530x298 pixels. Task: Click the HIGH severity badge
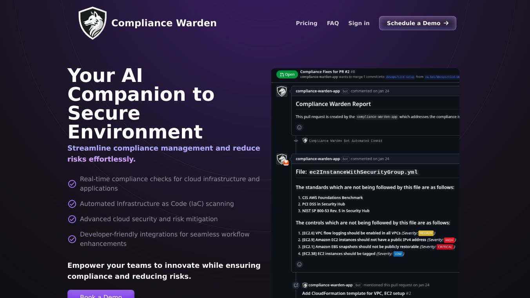pyautogui.click(x=449, y=240)
